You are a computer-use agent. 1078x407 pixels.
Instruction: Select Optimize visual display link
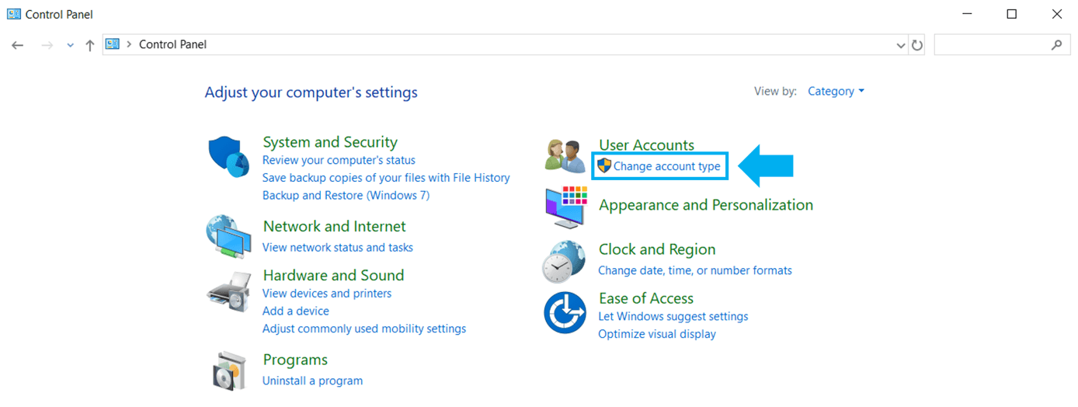[657, 334]
